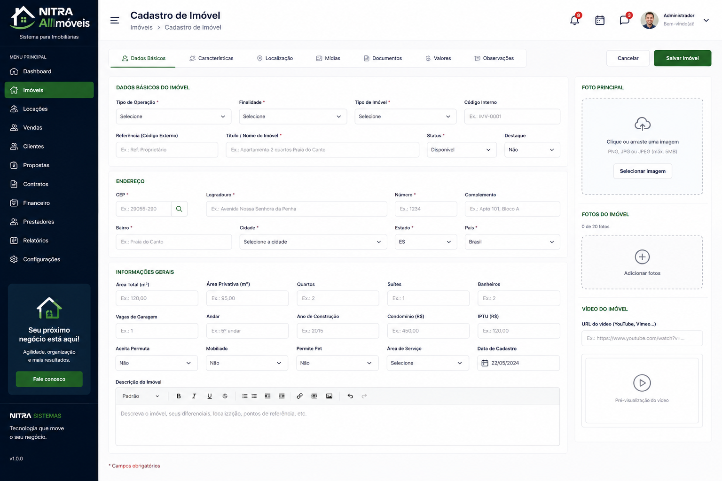Open the notifications bell icon
722x481 pixels.
(574, 20)
